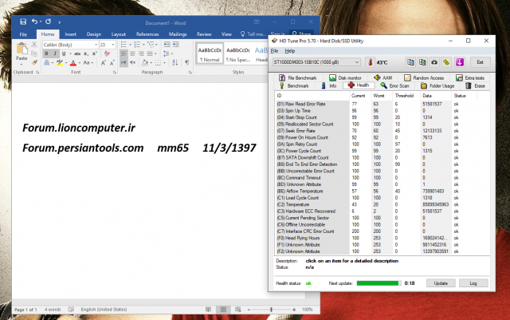Click the screenshot camera icon in HD Tune
The height and width of the screenshot is (320, 510).
point(434,61)
